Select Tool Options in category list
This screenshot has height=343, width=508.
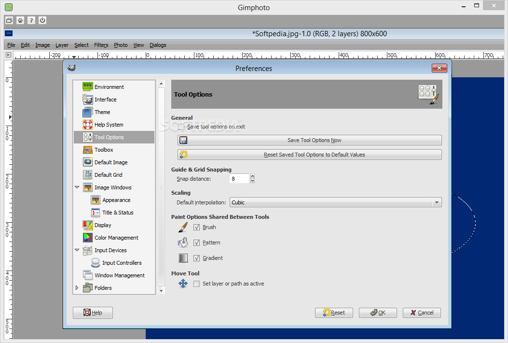click(x=114, y=137)
